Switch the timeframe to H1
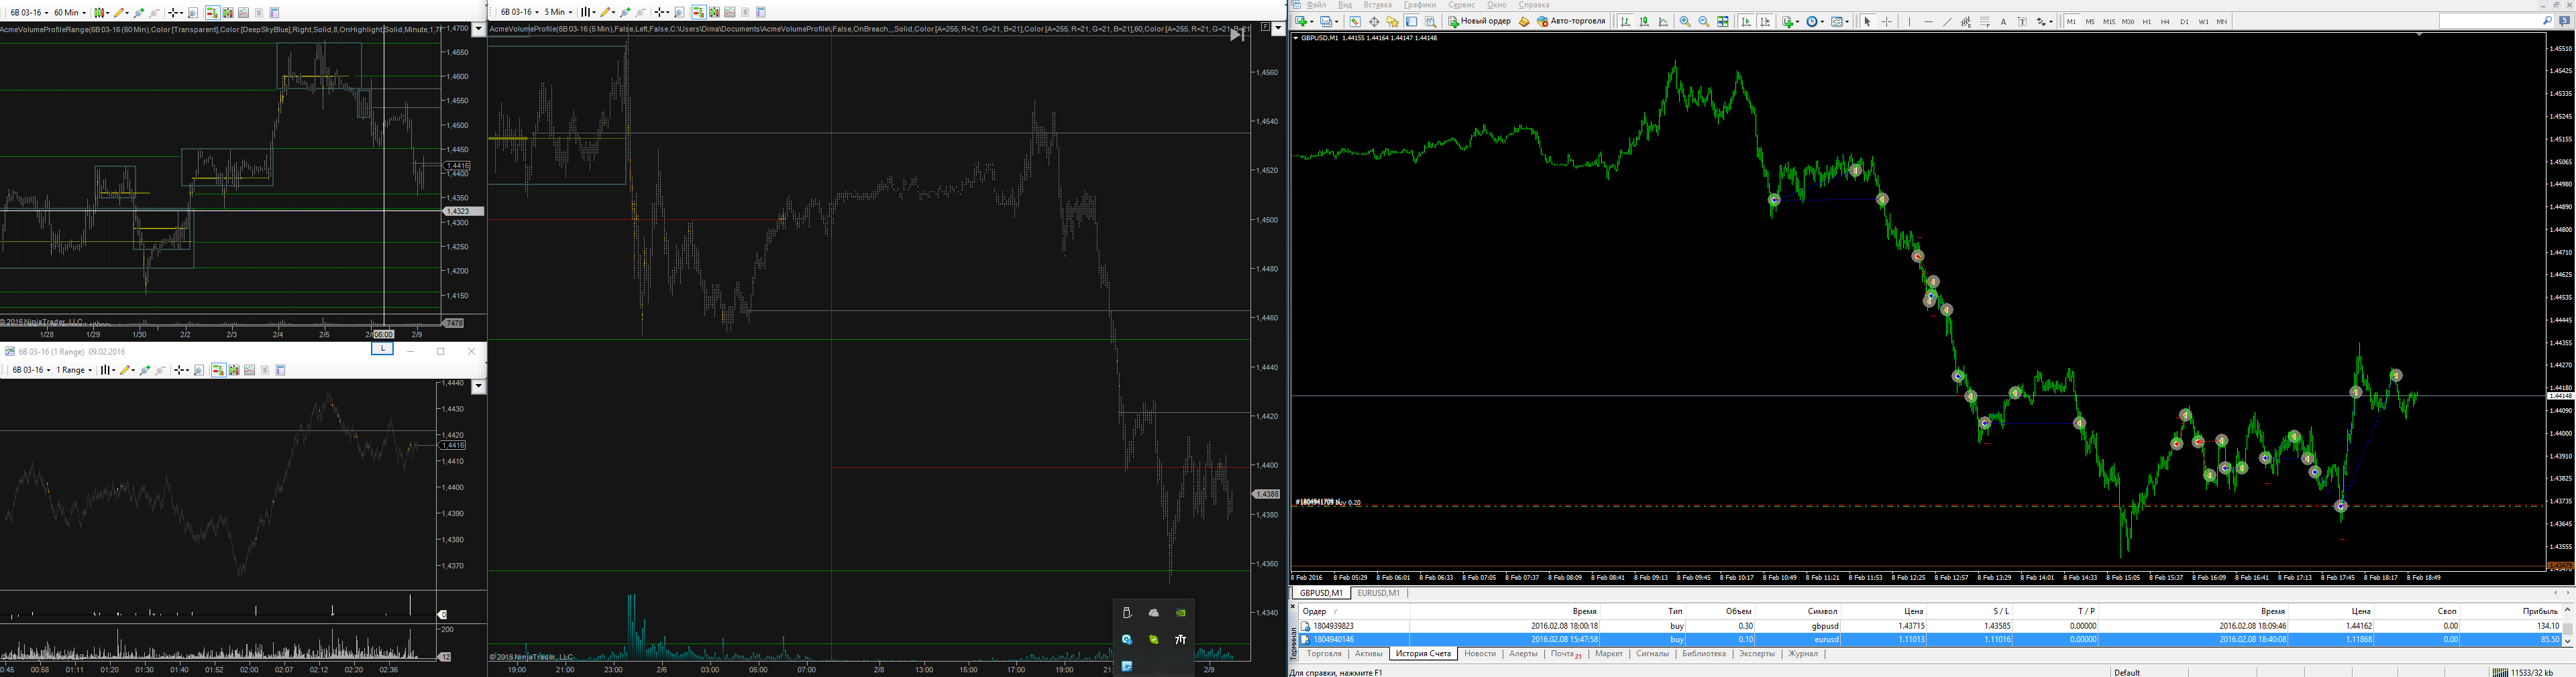Screen dimensions: 2576x677 coord(2147,21)
